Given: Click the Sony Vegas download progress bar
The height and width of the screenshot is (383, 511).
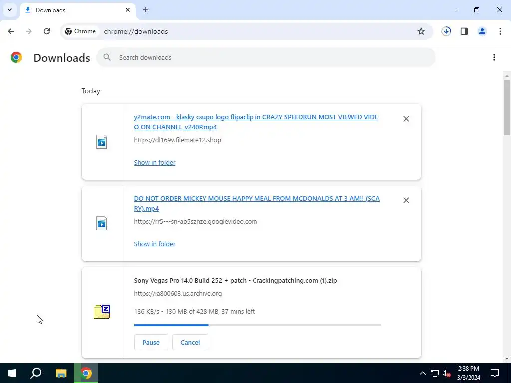Looking at the screenshot, I should click(x=257, y=325).
